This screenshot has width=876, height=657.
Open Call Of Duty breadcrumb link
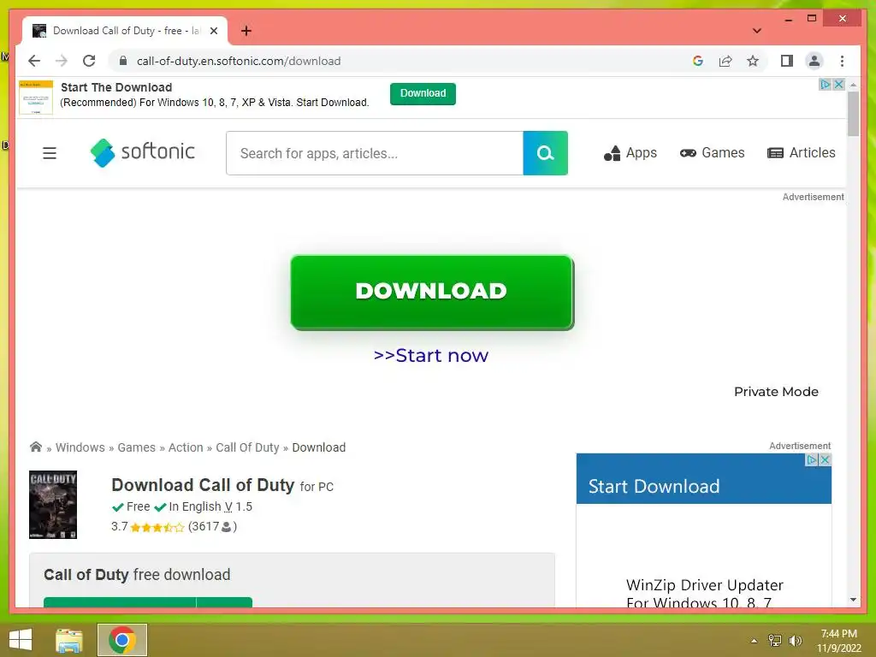[x=247, y=447]
